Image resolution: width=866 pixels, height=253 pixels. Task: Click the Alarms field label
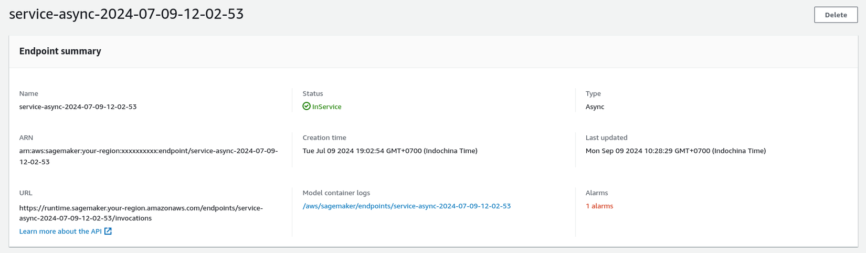pyautogui.click(x=597, y=193)
